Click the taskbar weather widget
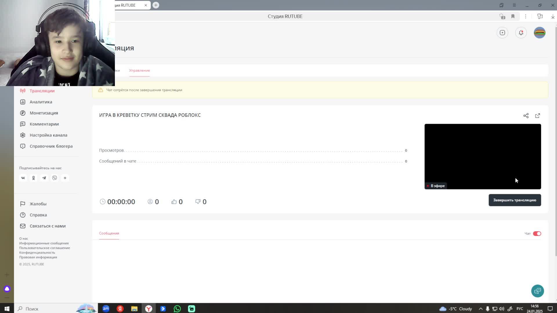The width and height of the screenshot is (557, 313). [x=455, y=309]
